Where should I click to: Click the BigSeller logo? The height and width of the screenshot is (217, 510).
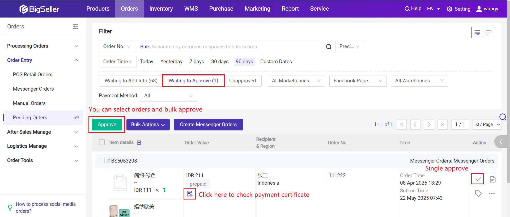coord(39,9)
